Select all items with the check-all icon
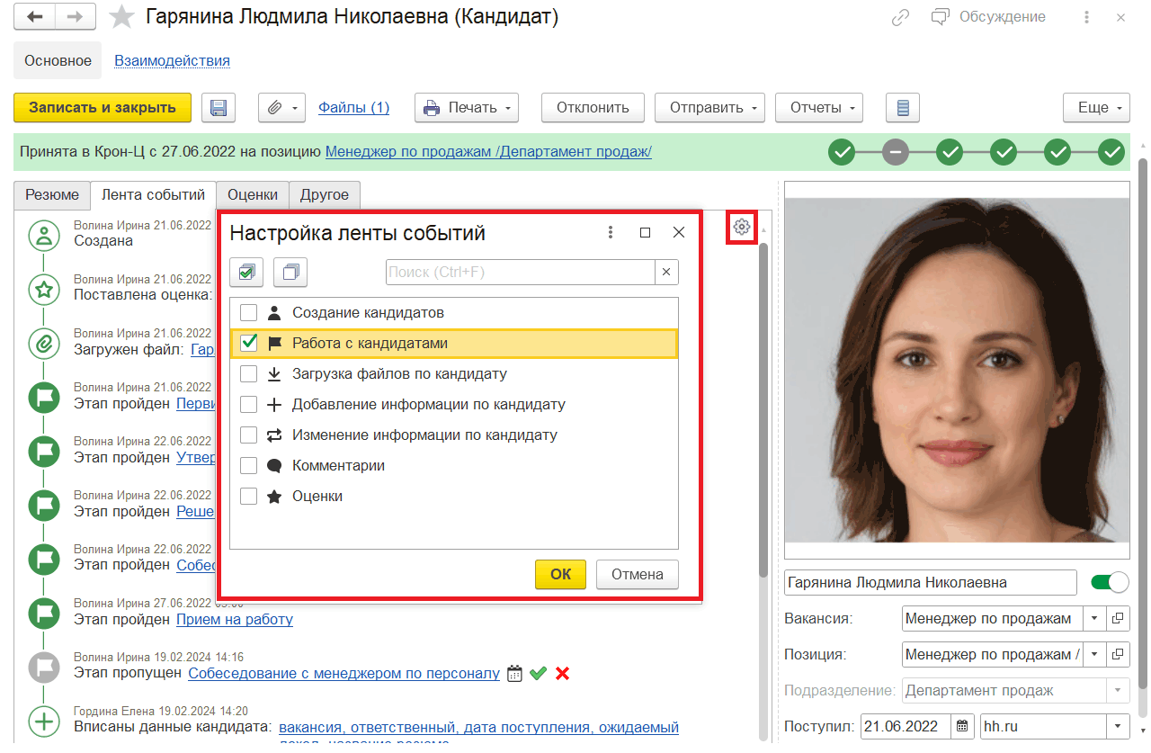1151x753 pixels. (x=246, y=272)
